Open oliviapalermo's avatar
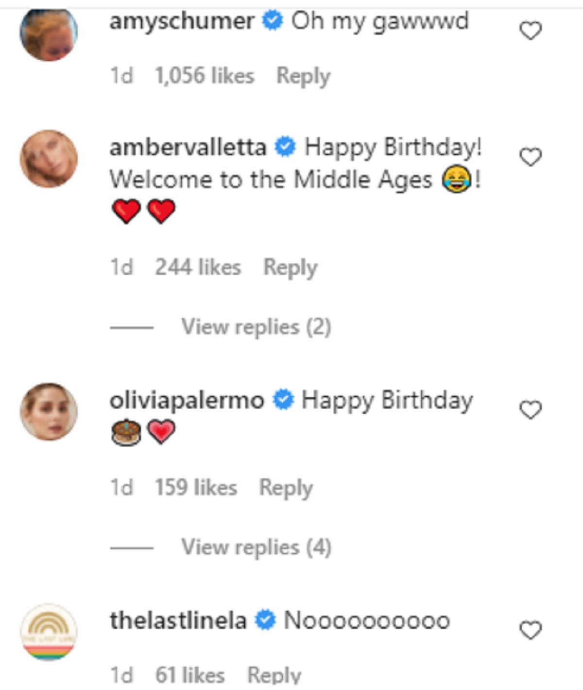Screen dimensions: 583x690 coord(49,411)
